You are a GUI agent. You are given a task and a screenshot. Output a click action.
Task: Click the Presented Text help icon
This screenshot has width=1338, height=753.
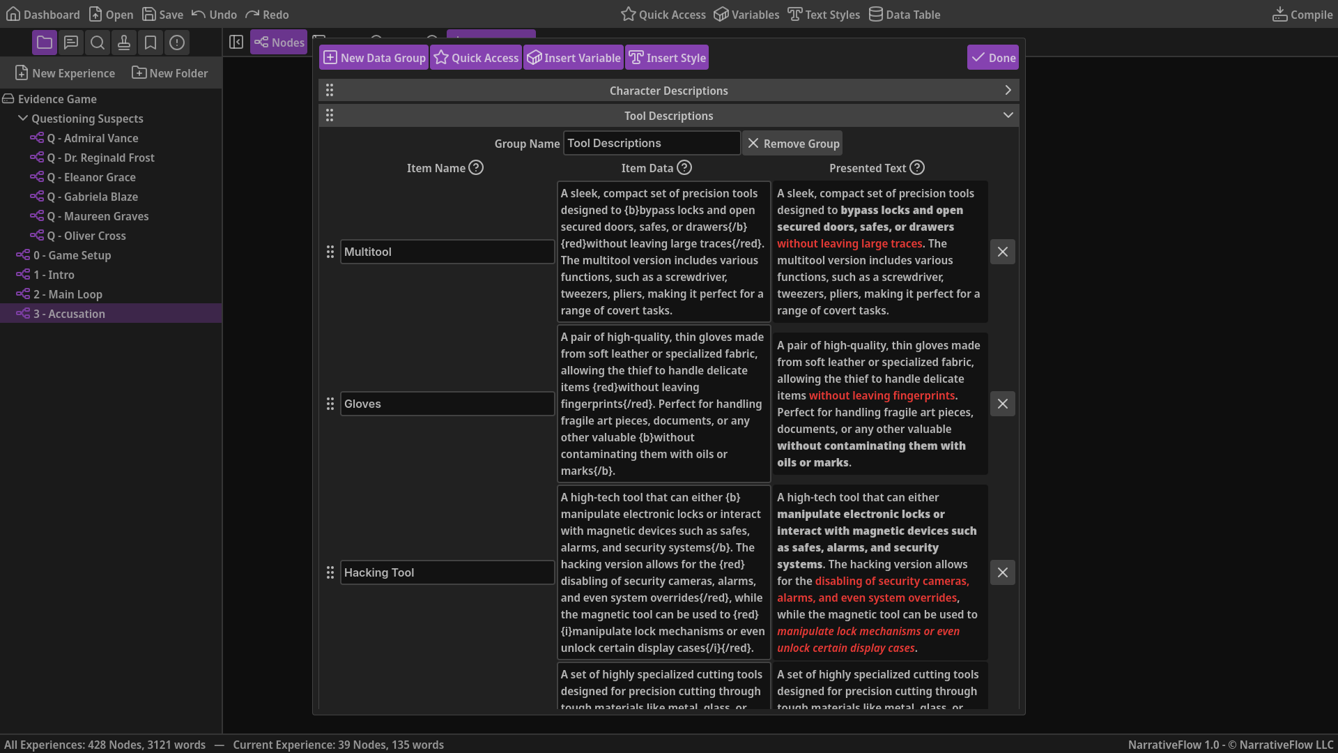[917, 168]
